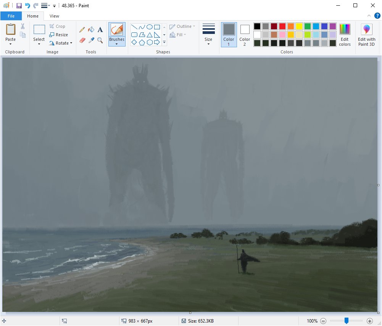The image size is (382, 326).
Task: Pick the red color swatch
Action: coord(282,26)
